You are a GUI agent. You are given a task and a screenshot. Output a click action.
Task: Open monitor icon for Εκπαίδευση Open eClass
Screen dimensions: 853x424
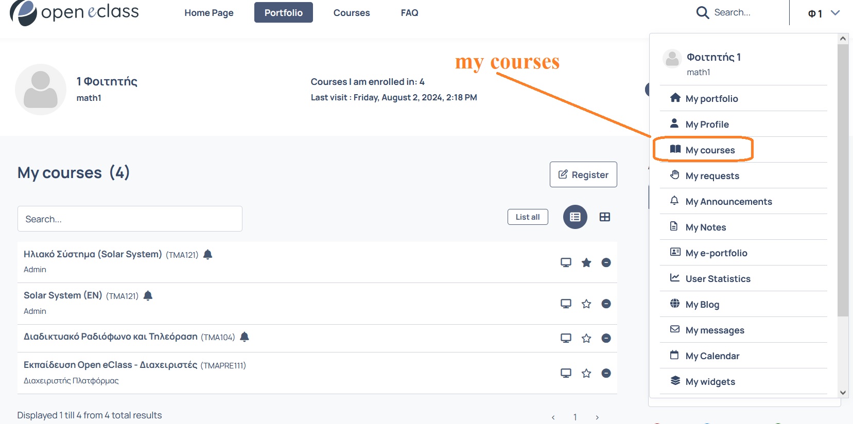[x=566, y=373]
